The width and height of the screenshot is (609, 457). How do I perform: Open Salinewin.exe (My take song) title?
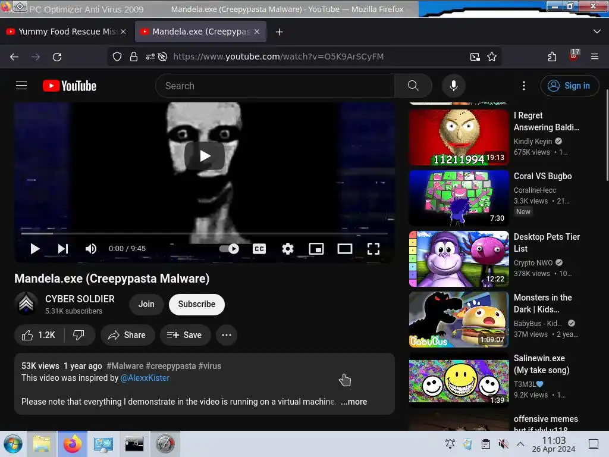click(x=541, y=364)
